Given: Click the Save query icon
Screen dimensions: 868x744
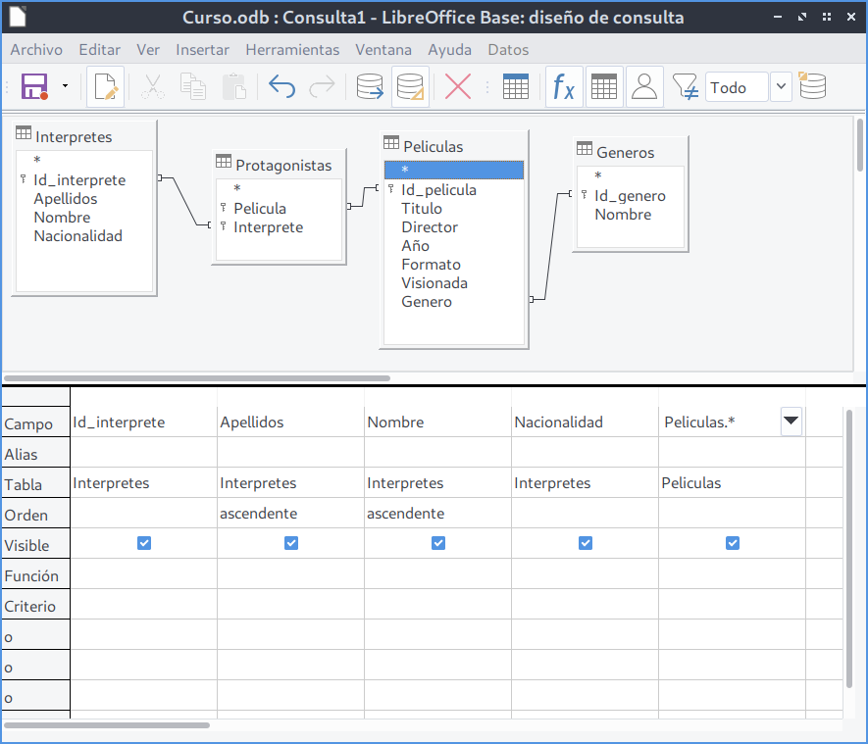Looking at the screenshot, I should [35, 87].
